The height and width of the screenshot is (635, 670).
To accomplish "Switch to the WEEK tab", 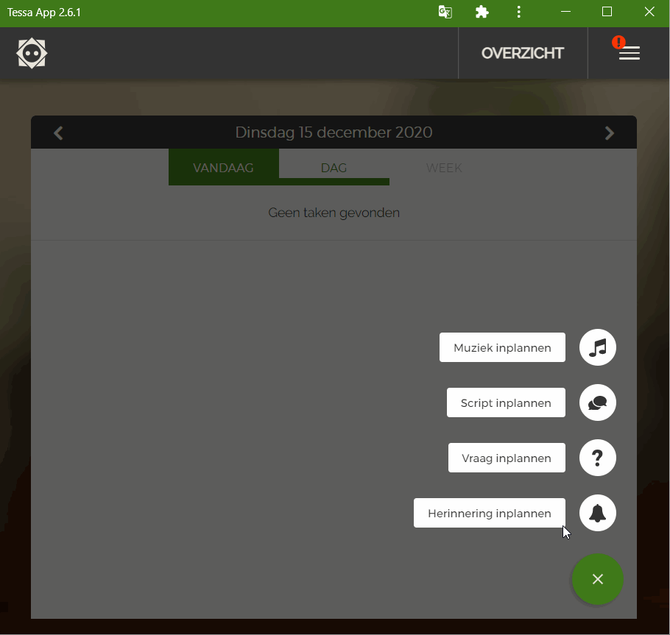I will click(x=444, y=167).
